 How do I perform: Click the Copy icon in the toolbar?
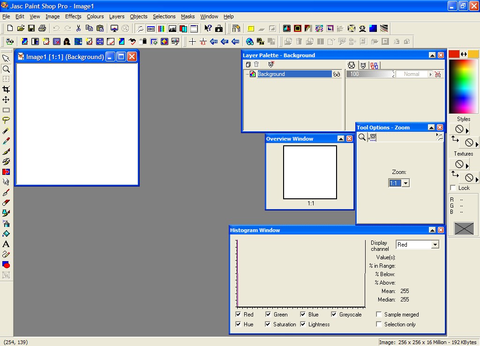coord(89,29)
